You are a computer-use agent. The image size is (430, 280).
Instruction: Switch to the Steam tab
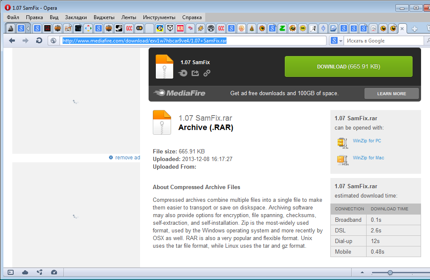pos(119,28)
